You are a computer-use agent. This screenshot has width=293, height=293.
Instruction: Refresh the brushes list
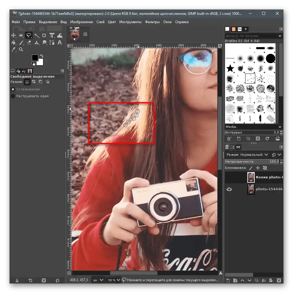click(x=267, y=139)
